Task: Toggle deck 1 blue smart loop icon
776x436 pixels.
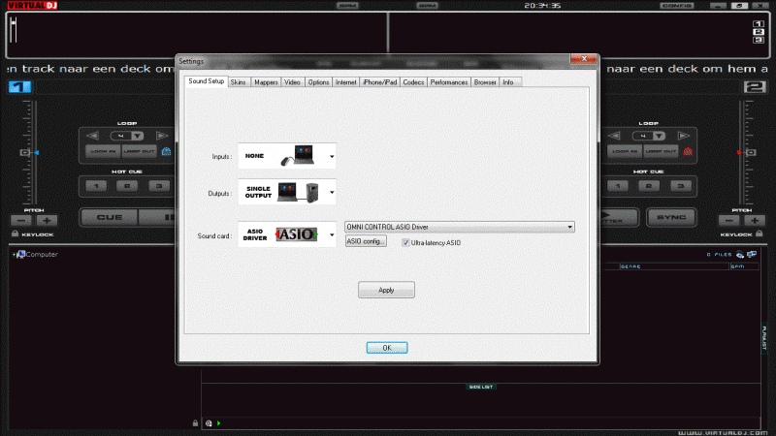Action: point(166,151)
